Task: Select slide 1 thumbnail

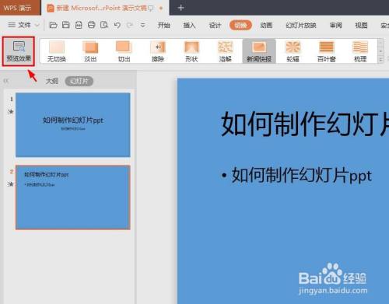Action: (73, 124)
